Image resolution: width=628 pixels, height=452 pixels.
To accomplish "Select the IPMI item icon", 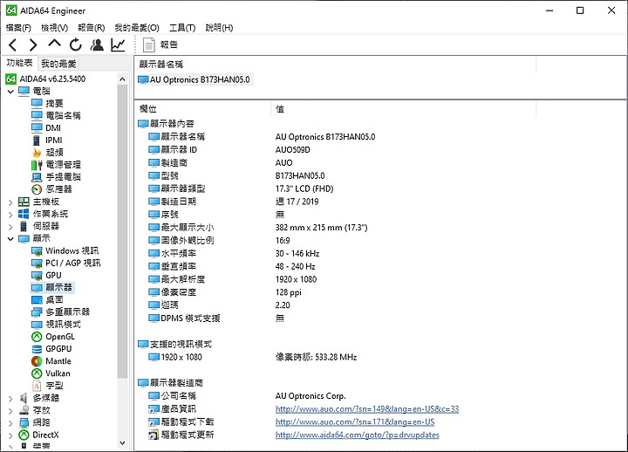I will pos(37,140).
